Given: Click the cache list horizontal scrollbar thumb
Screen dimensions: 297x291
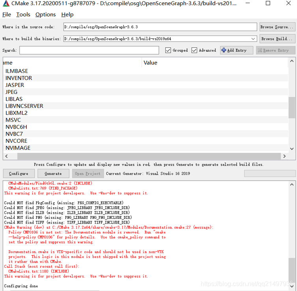Looking at the screenshot, I should point(149,156).
